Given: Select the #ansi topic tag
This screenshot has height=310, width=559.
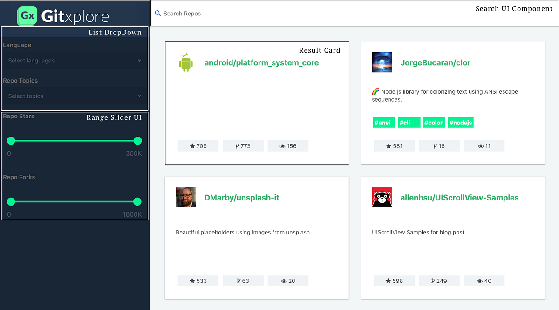Looking at the screenshot, I should click(384, 122).
